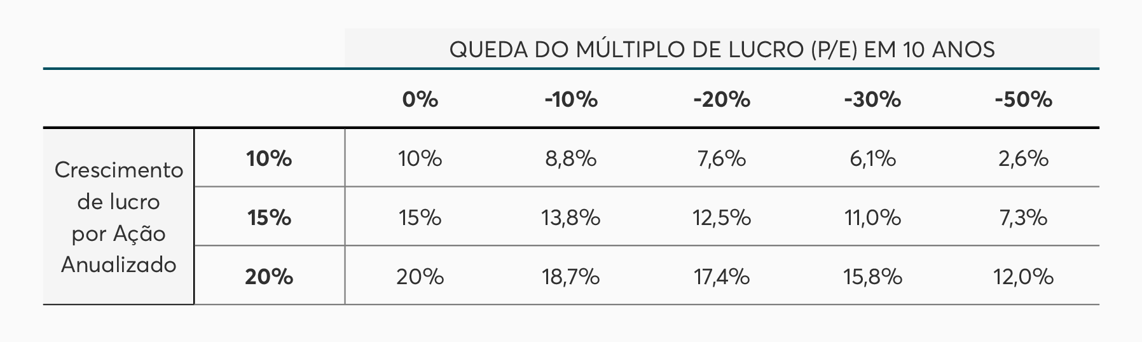Click the 13,8% cell
The image size is (1142, 342).
tap(571, 218)
